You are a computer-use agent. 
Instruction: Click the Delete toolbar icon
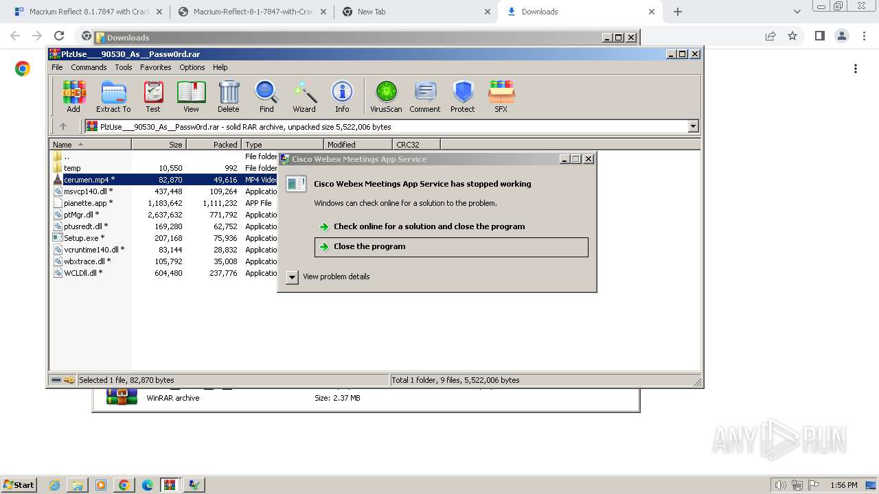pos(229,96)
